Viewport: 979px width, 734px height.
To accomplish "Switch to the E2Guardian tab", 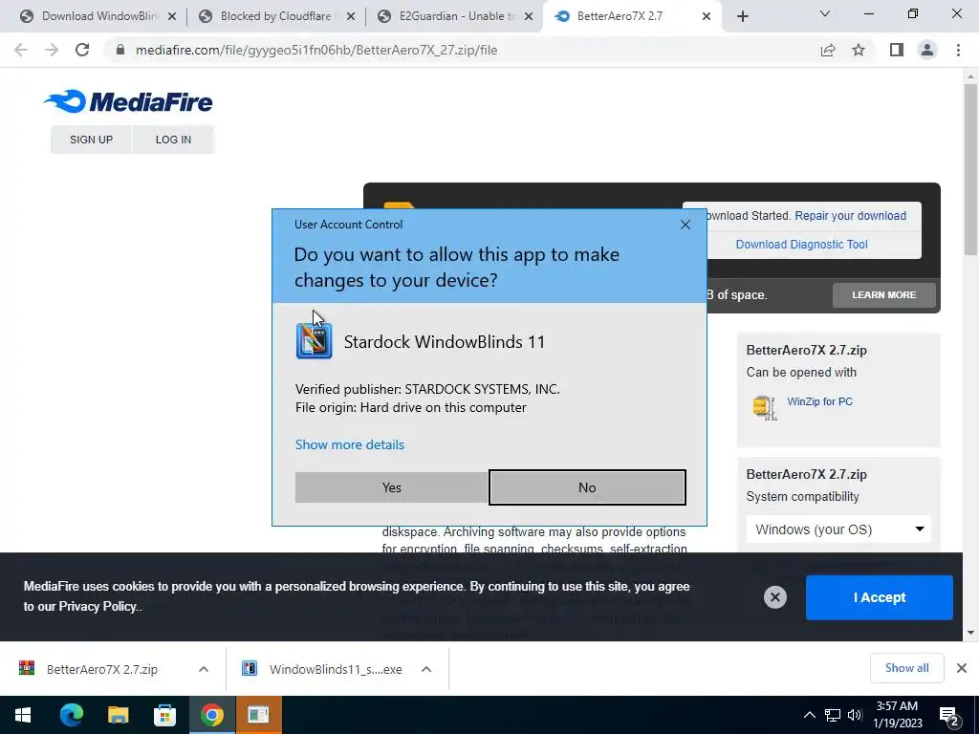I will [x=456, y=16].
